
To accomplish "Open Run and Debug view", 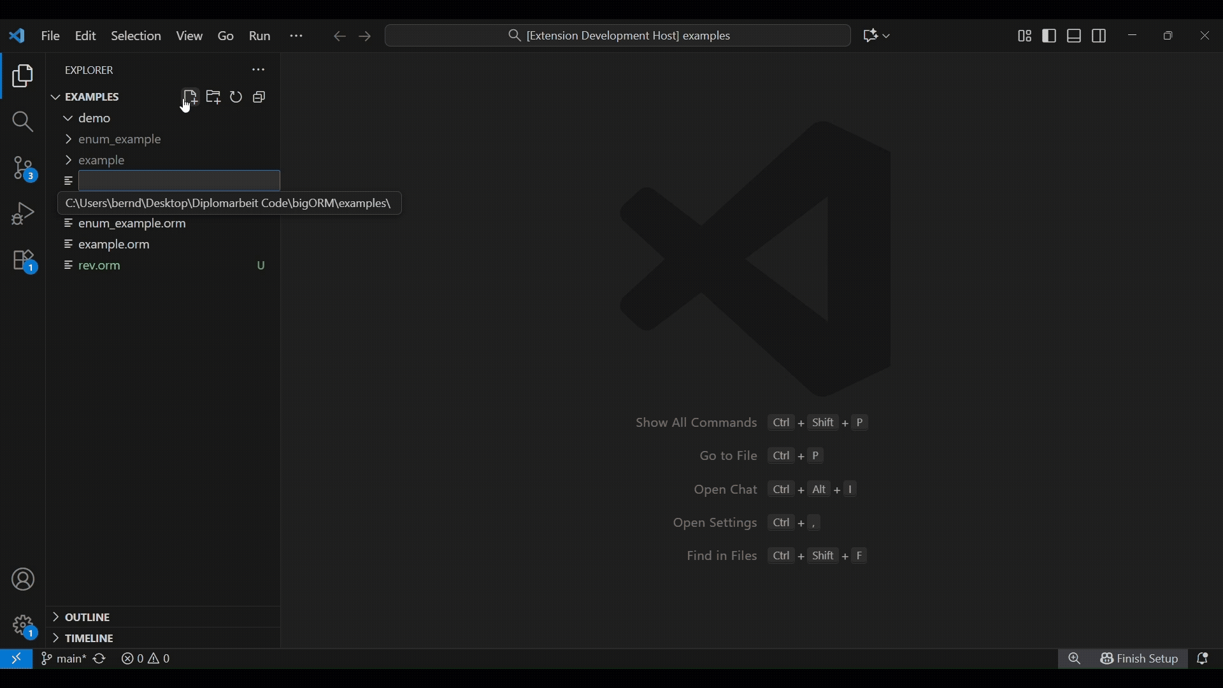I will click(x=23, y=215).
